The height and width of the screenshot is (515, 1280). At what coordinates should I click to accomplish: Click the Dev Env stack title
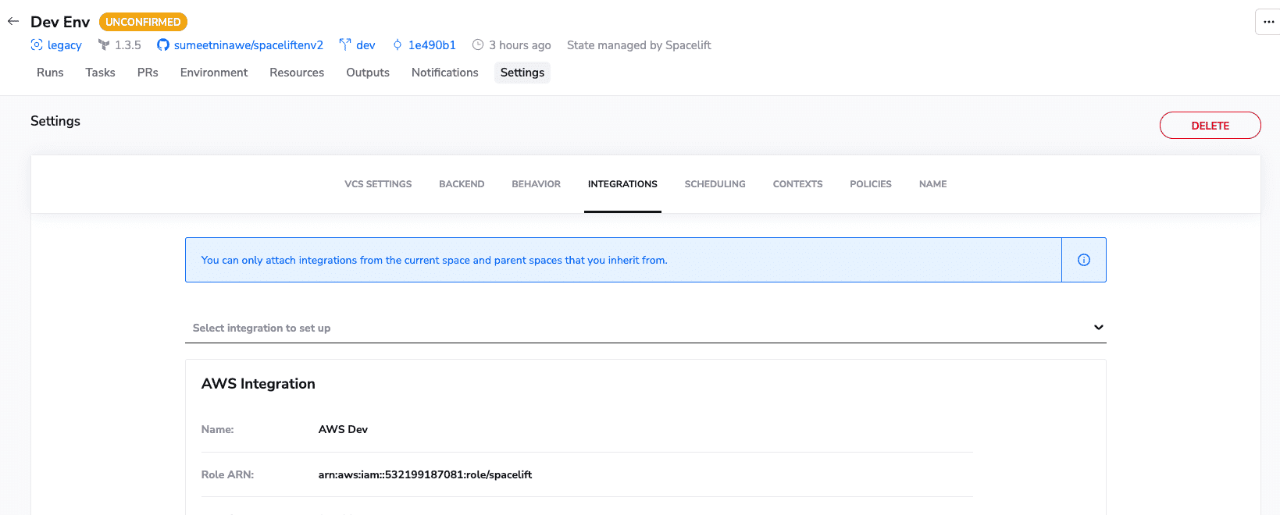(60, 22)
